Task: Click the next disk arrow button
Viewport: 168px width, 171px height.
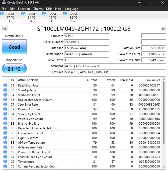Action: (x=163, y=29)
